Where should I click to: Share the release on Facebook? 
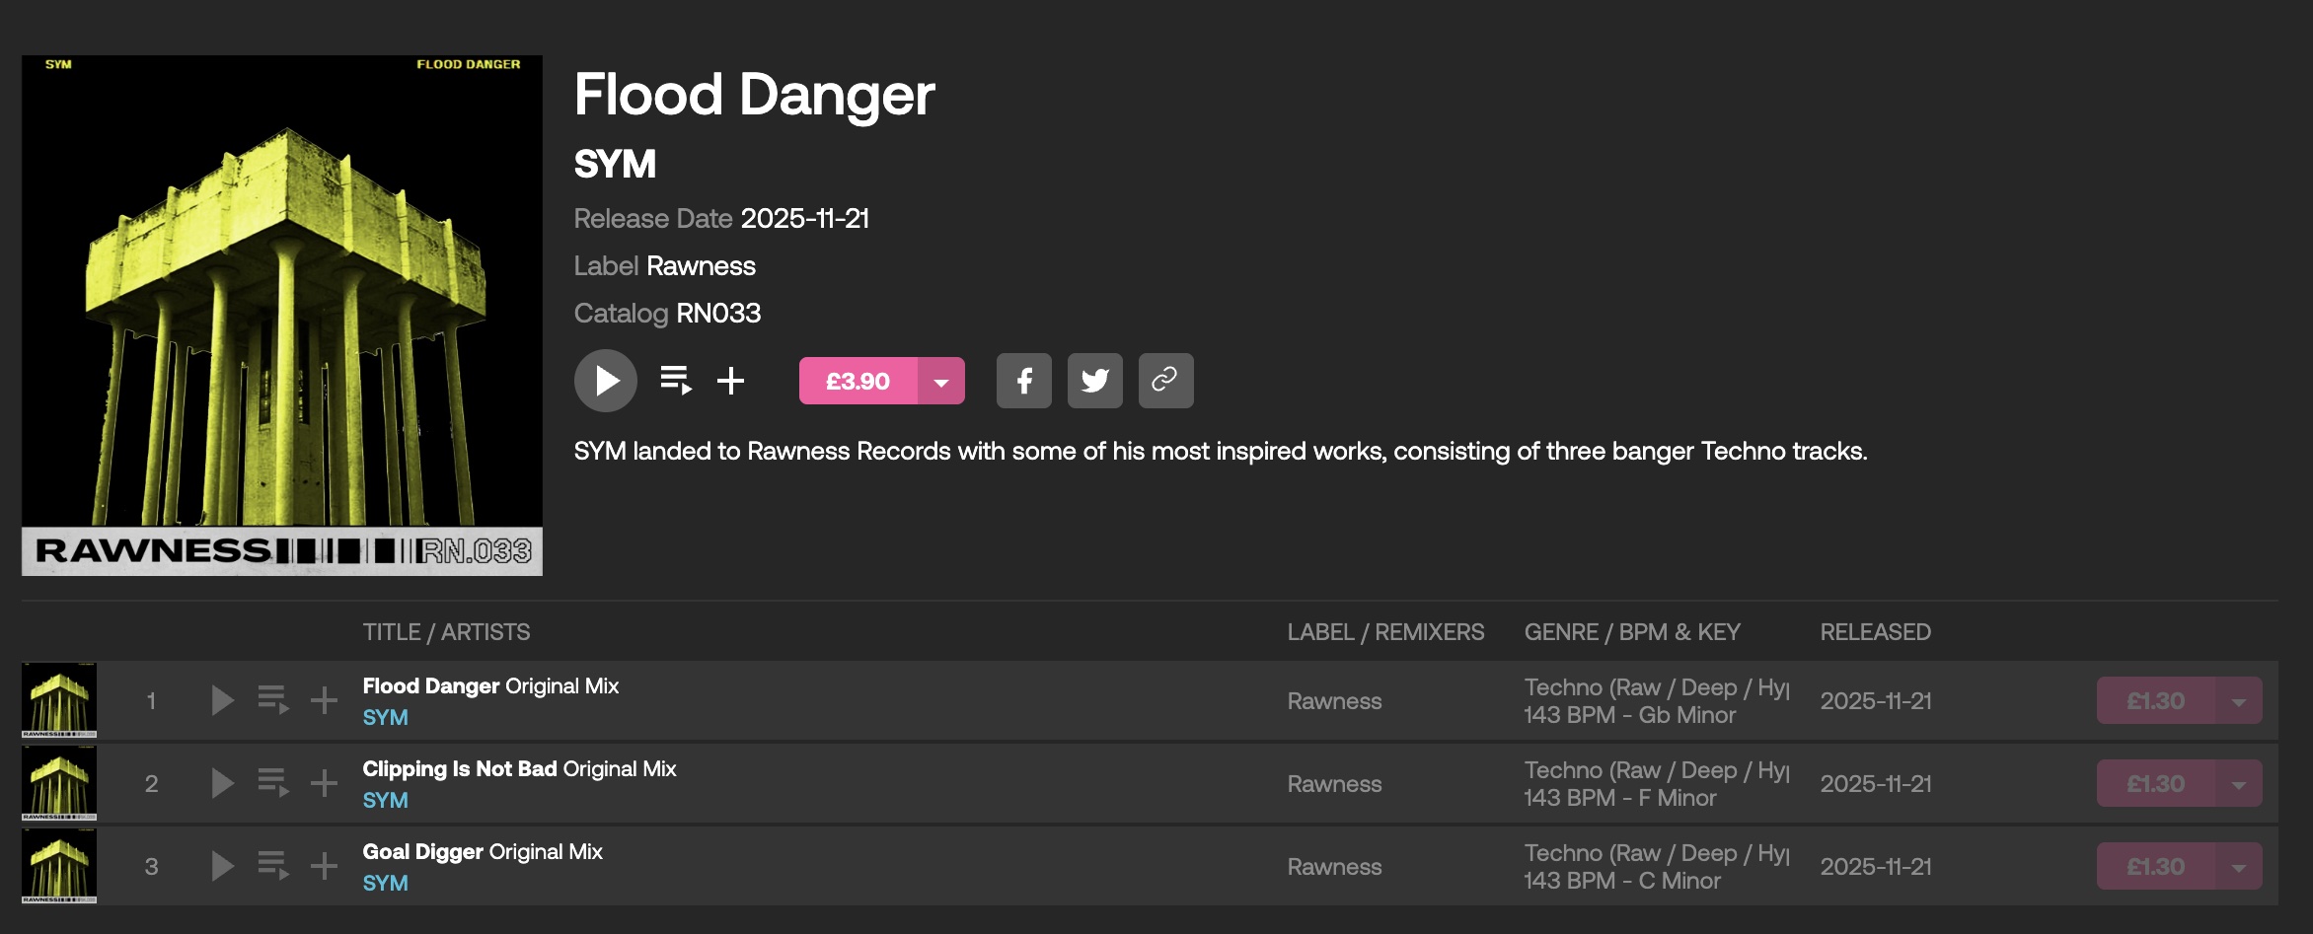pyautogui.click(x=1023, y=381)
